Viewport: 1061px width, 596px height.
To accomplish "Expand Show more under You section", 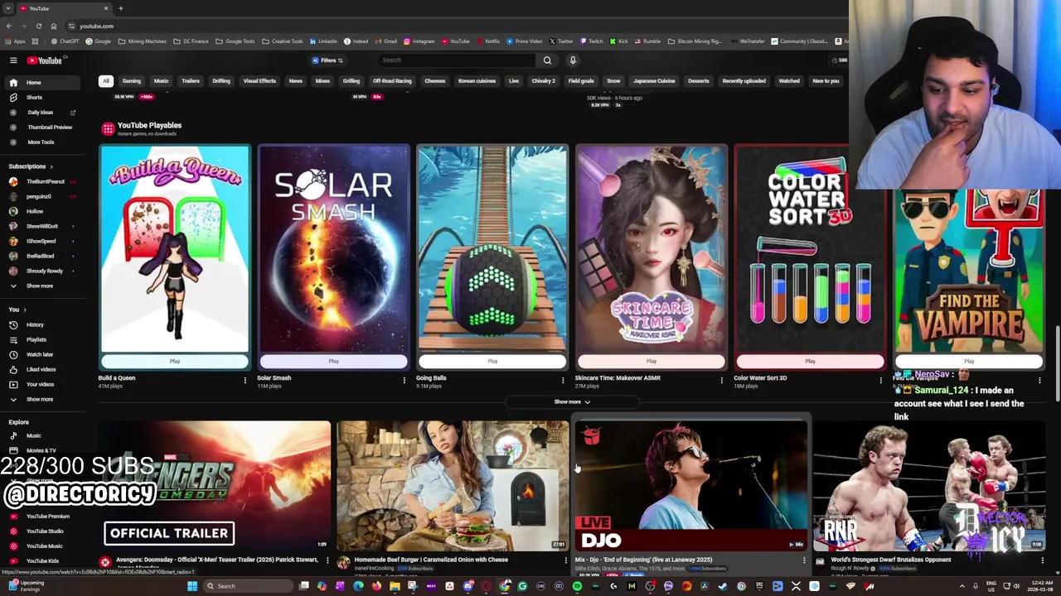I will (x=39, y=399).
